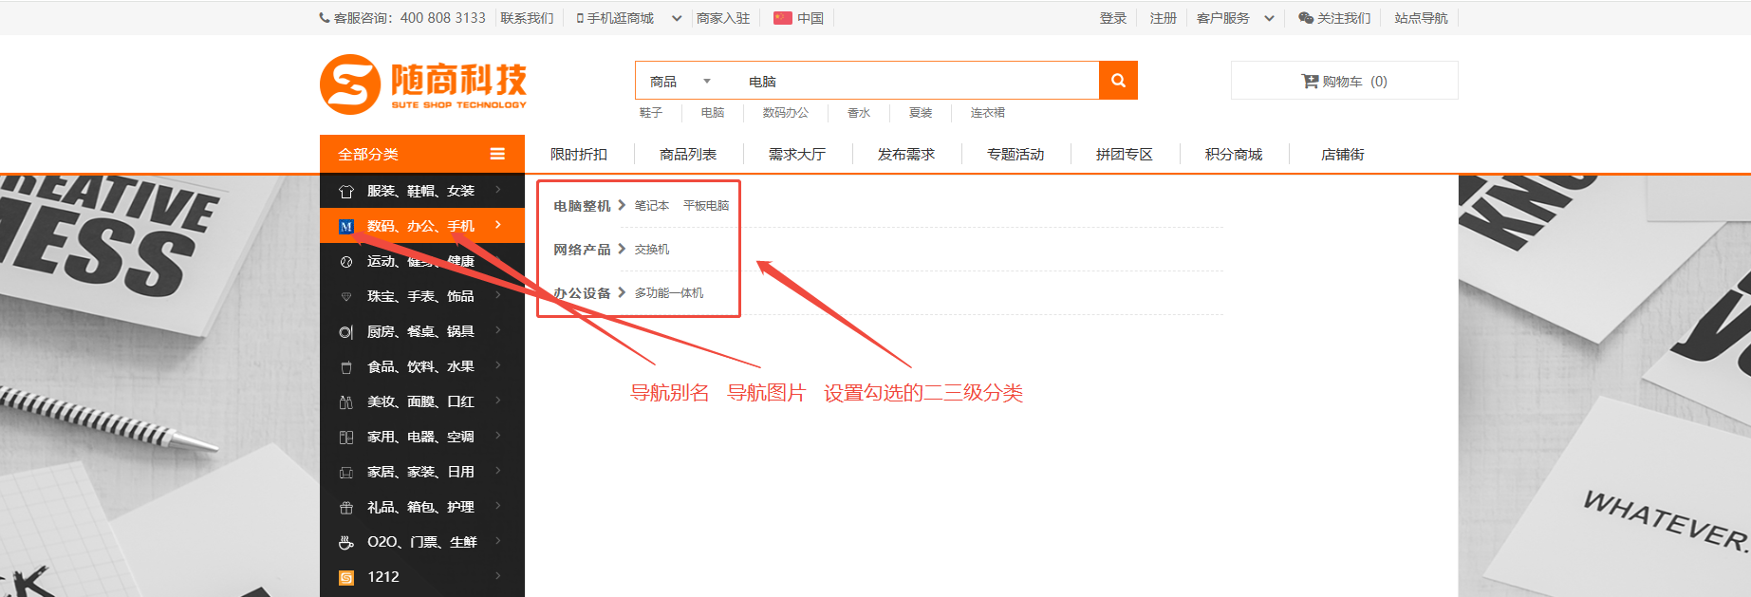Open the shopping cart icon
Viewport: 1751px width, 597px height.
(x=1310, y=82)
